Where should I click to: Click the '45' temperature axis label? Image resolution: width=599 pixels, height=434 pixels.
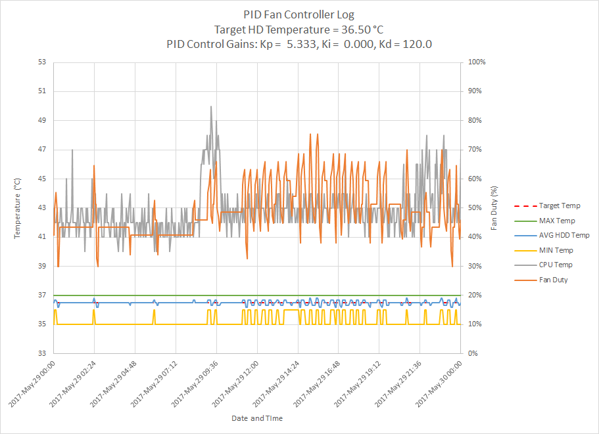coord(42,179)
